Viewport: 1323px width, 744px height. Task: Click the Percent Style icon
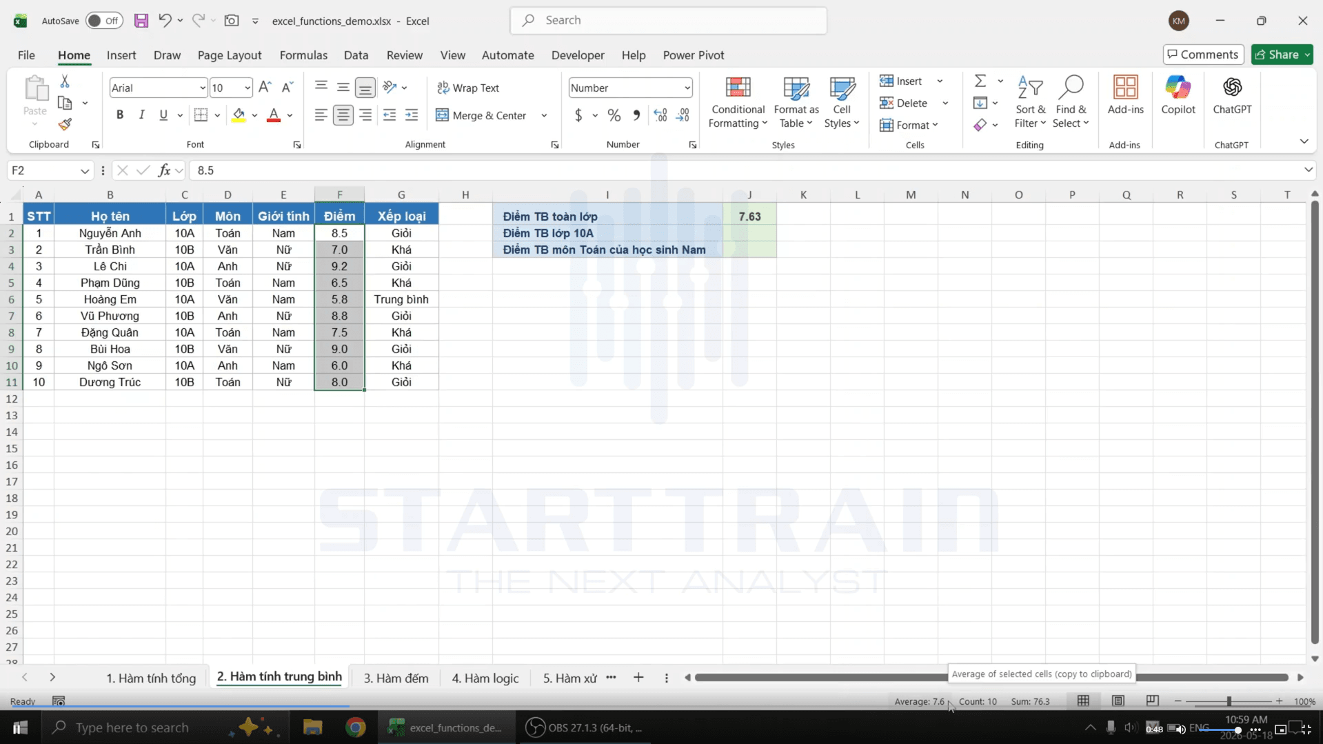[614, 115]
